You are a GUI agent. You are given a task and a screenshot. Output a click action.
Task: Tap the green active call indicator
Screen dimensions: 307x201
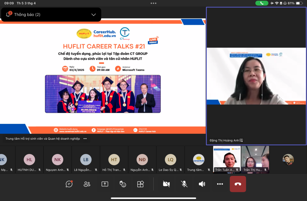point(262,3)
